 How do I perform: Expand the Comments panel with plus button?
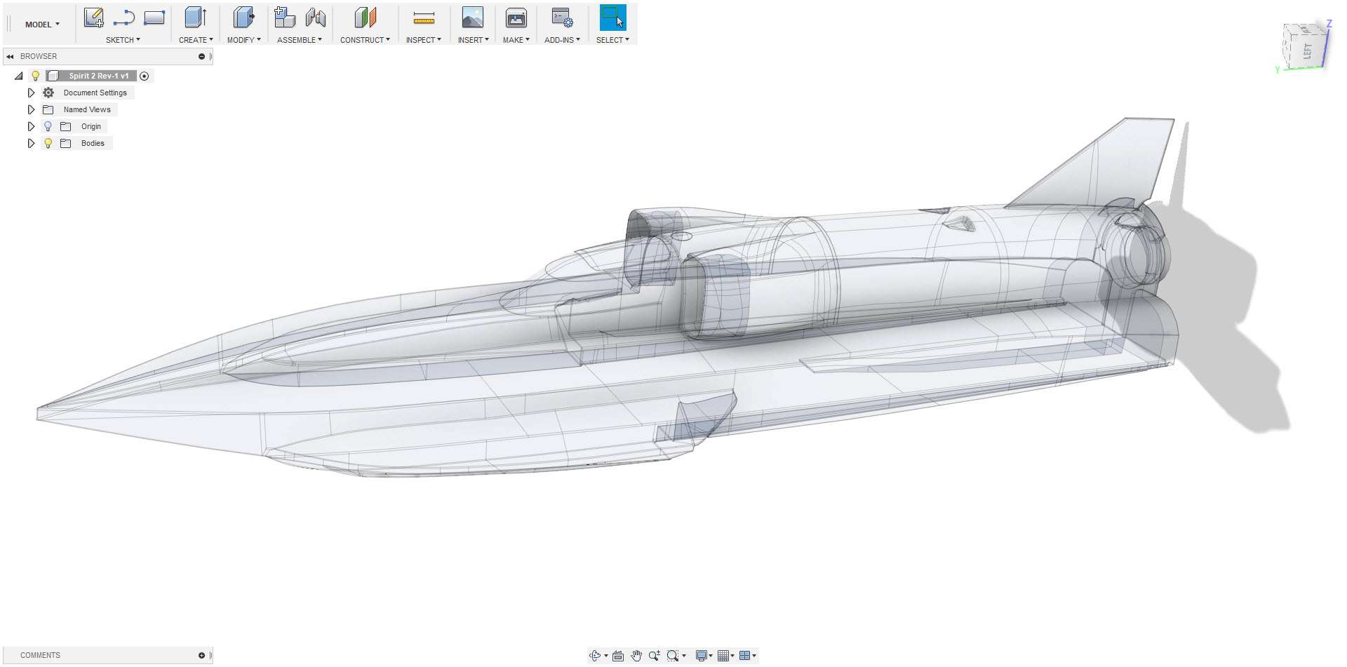201,655
